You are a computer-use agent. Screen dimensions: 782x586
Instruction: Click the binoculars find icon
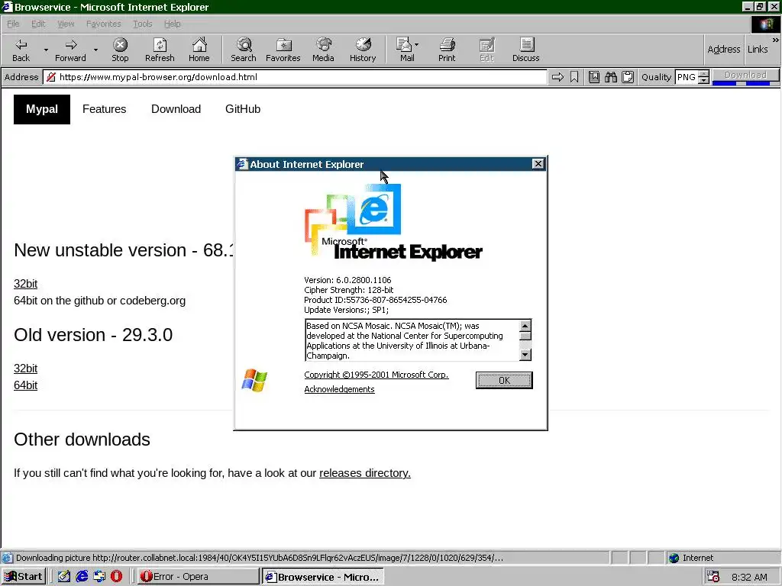click(611, 77)
